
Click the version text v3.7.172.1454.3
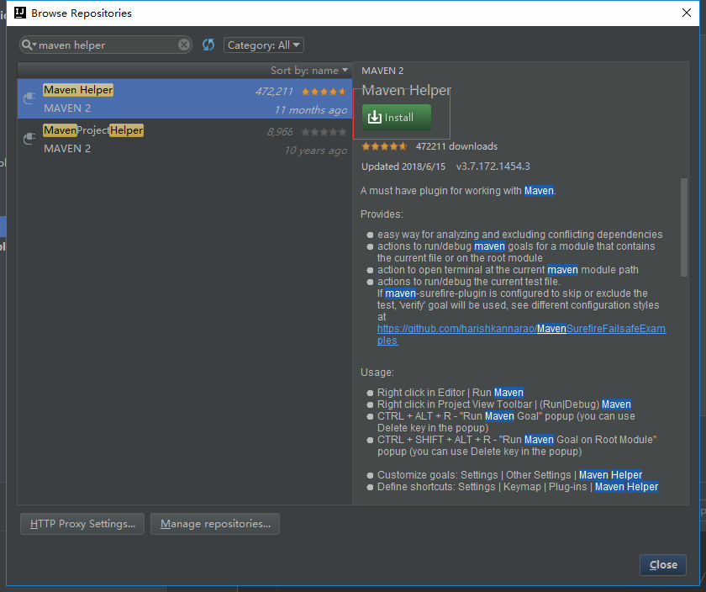pos(493,166)
